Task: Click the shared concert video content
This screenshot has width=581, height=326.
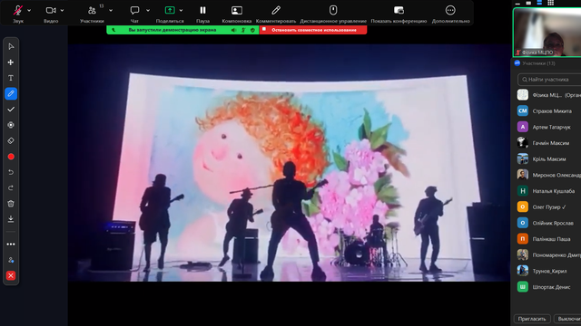Action: pos(289,163)
